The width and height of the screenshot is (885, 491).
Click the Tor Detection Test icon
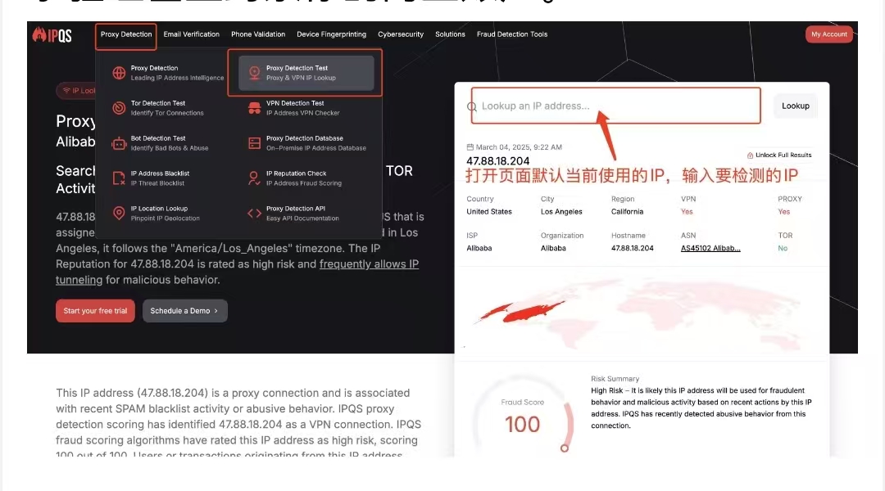pyautogui.click(x=119, y=108)
